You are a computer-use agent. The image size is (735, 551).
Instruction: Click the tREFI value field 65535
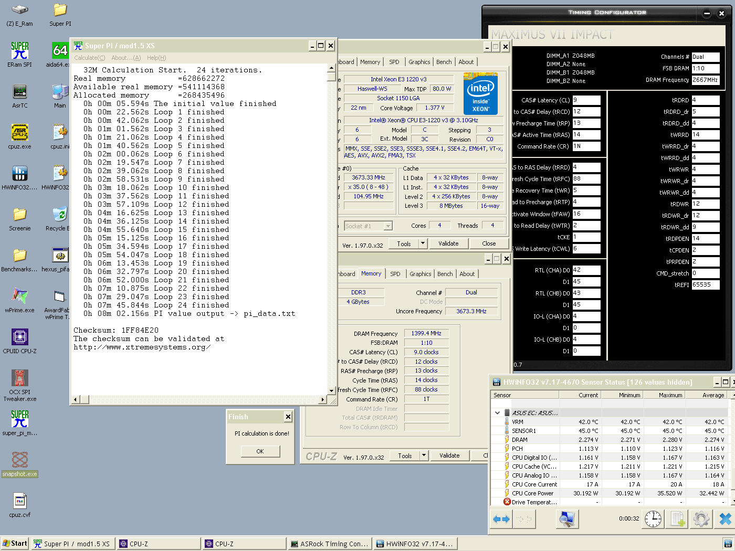coord(706,285)
